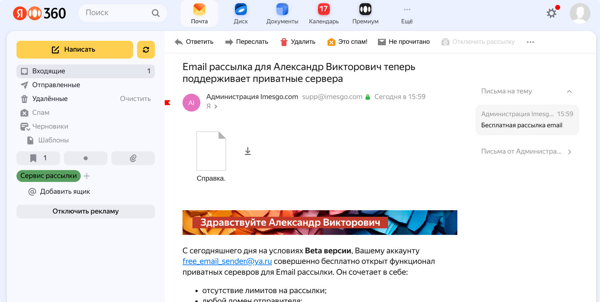
Task: Collapse the Письма на тему section
Action: tap(569, 91)
